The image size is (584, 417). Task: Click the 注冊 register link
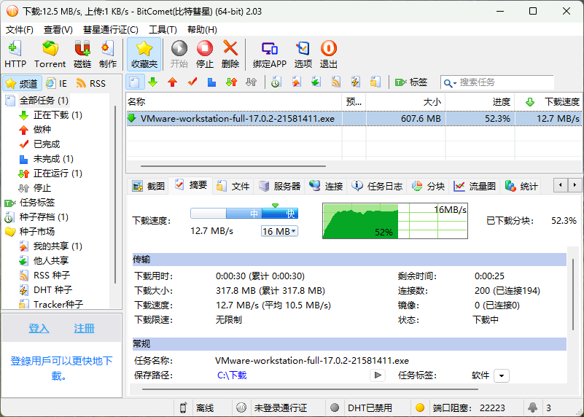pos(84,328)
